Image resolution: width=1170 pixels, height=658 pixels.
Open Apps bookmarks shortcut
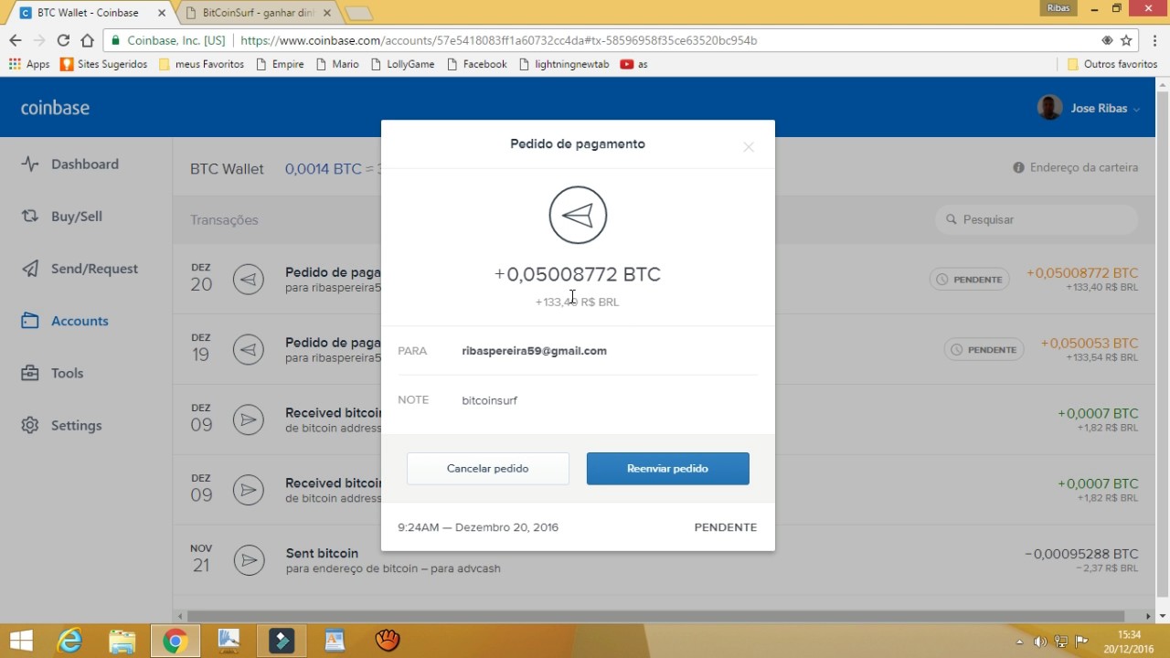(29, 64)
